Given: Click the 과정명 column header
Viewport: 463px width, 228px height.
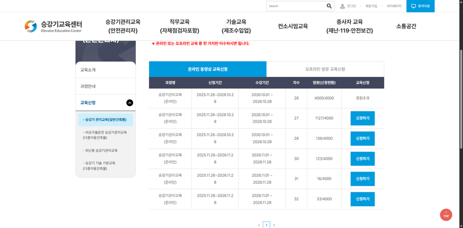Looking at the screenshot, I should 170,83.
